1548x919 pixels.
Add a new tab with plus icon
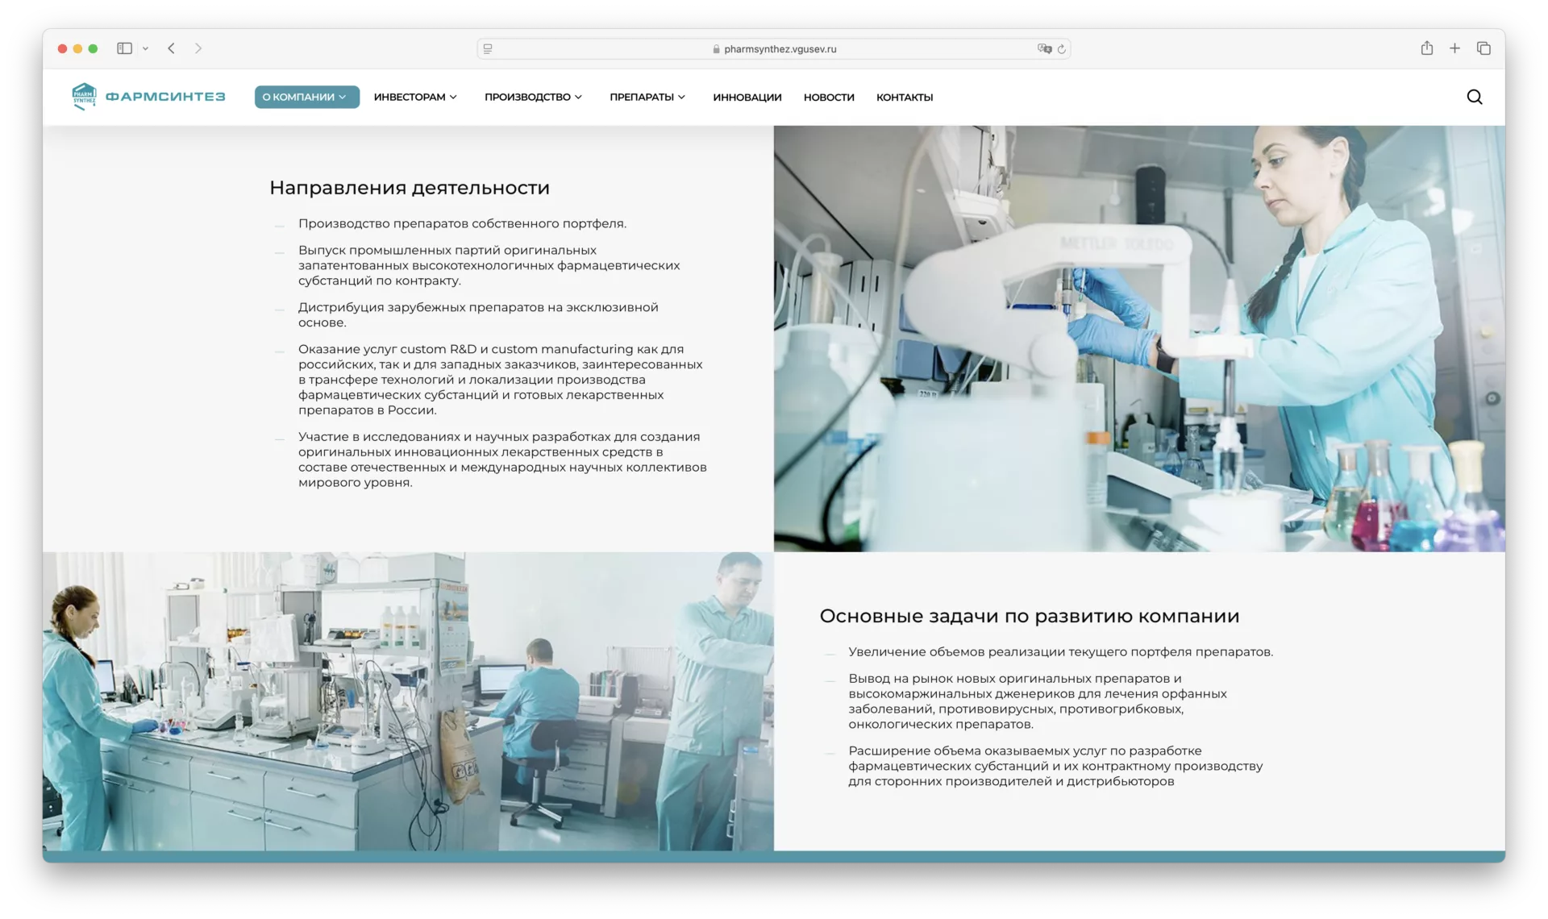click(x=1454, y=48)
